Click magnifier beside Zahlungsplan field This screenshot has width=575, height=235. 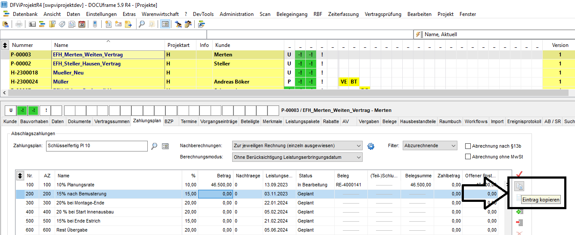click(x=155, y=146)
